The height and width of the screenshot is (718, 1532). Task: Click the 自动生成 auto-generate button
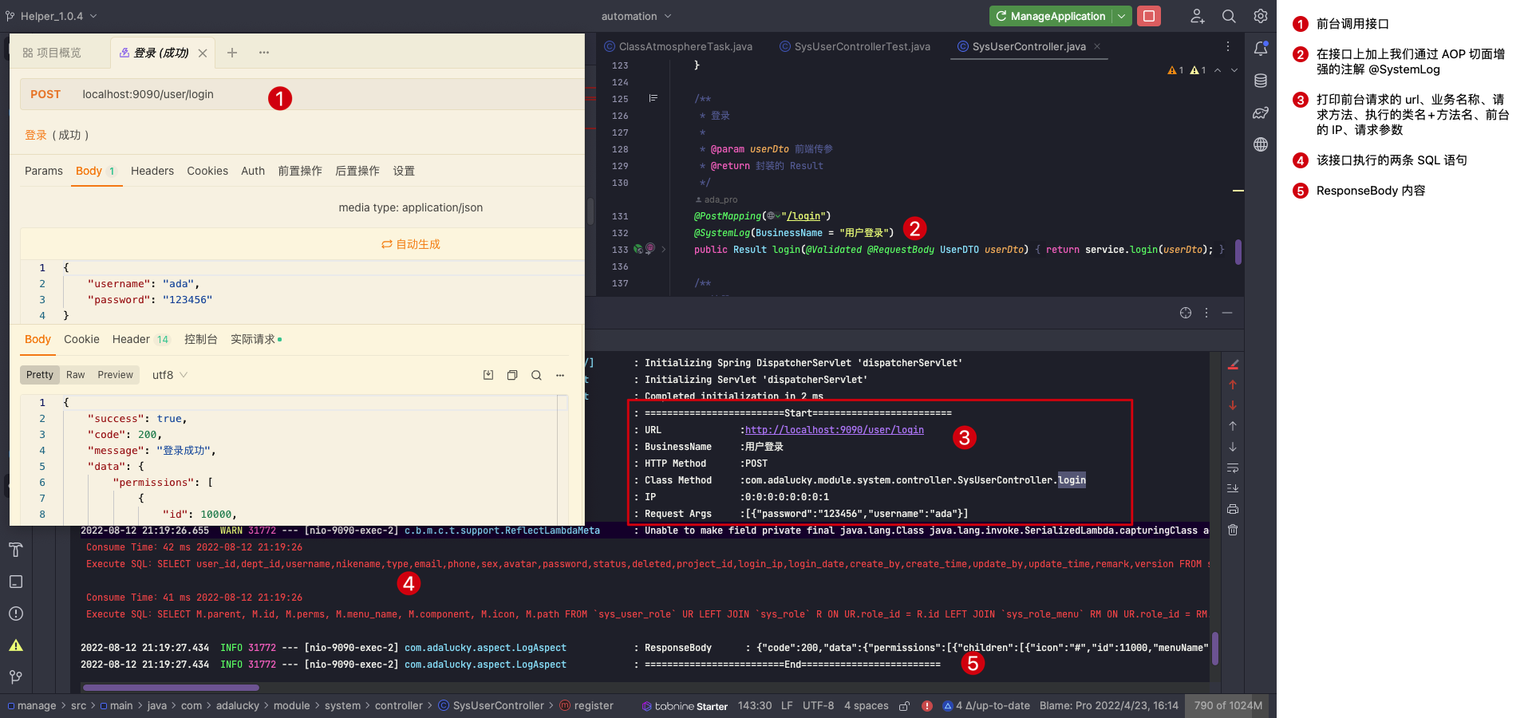coord(411,244)
